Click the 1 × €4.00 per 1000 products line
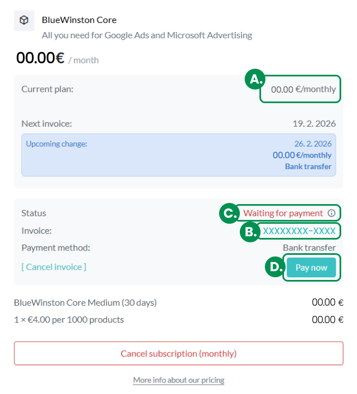 tap(69, 320)
